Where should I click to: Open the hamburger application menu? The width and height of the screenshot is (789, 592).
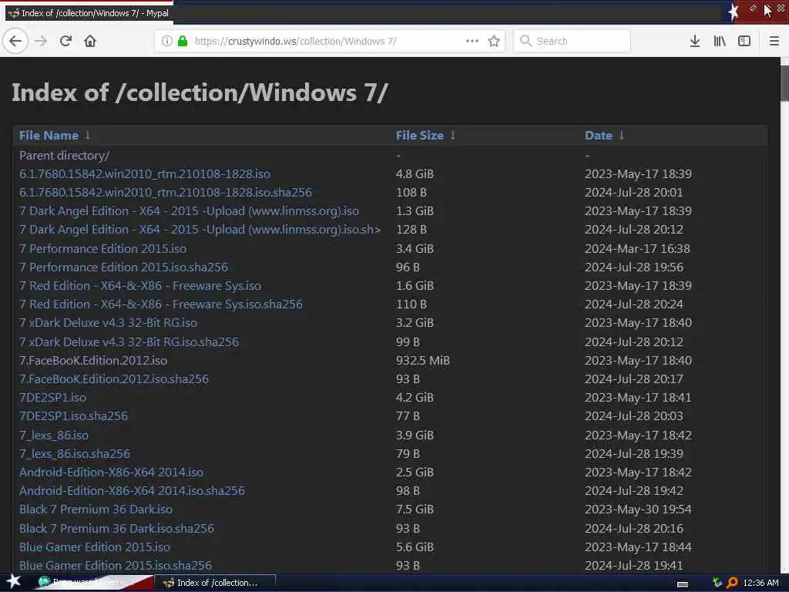pos(774,41)
